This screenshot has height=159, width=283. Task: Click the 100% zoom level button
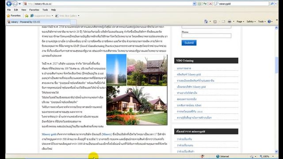point(265,156)
